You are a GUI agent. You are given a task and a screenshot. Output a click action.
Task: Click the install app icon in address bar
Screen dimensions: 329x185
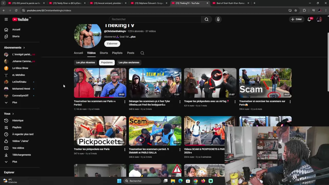click(x=290, y=11)
